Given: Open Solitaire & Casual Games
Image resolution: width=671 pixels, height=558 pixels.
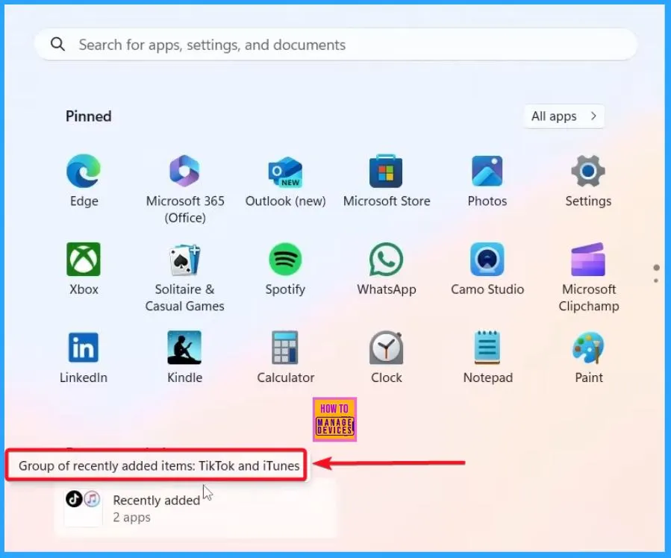Looking at the screenshot, I should tap(185, 277).
